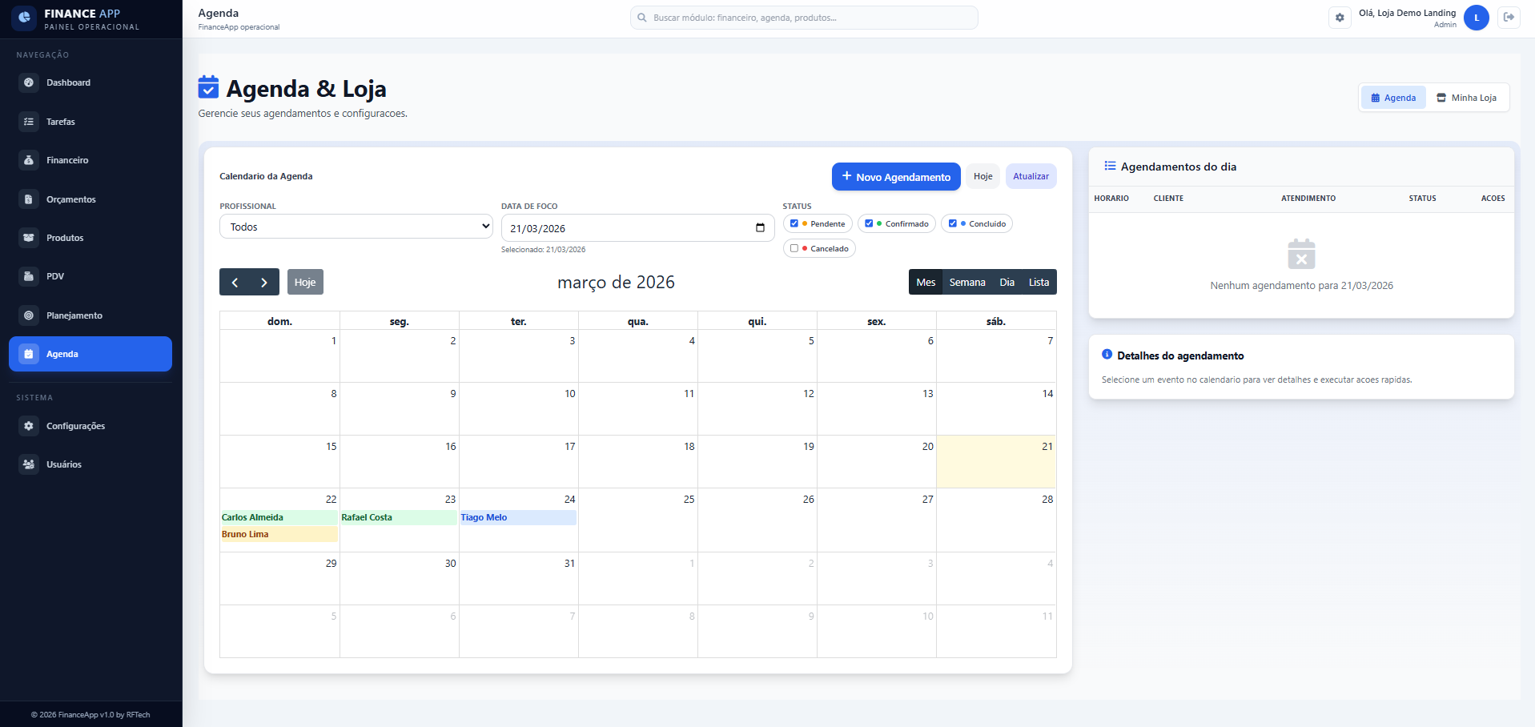1535x727 pixels.
Task: Select the Agenda tab at top right
Action: pos(1393,98)
